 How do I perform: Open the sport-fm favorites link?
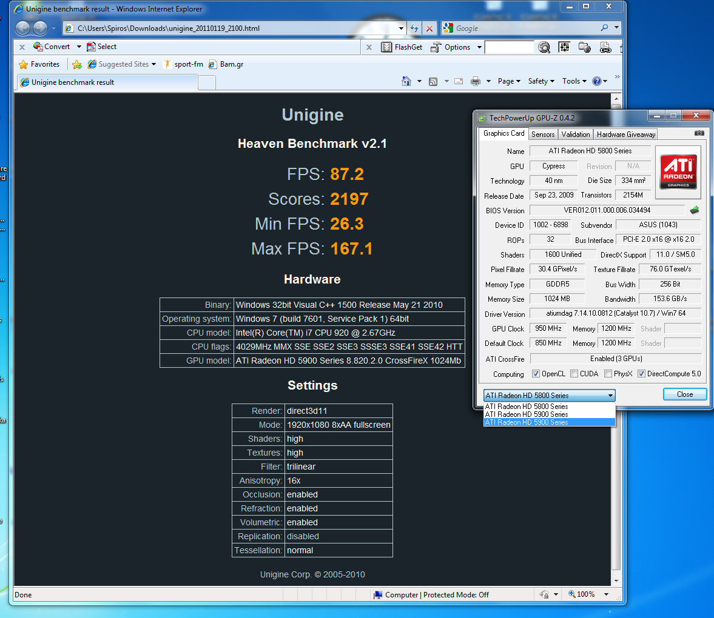click(x=183, y=64)
